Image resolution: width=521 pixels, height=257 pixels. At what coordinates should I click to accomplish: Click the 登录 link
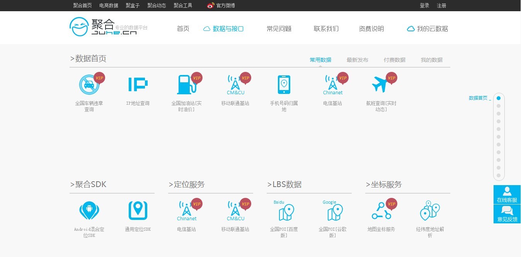tap(424, 5)
